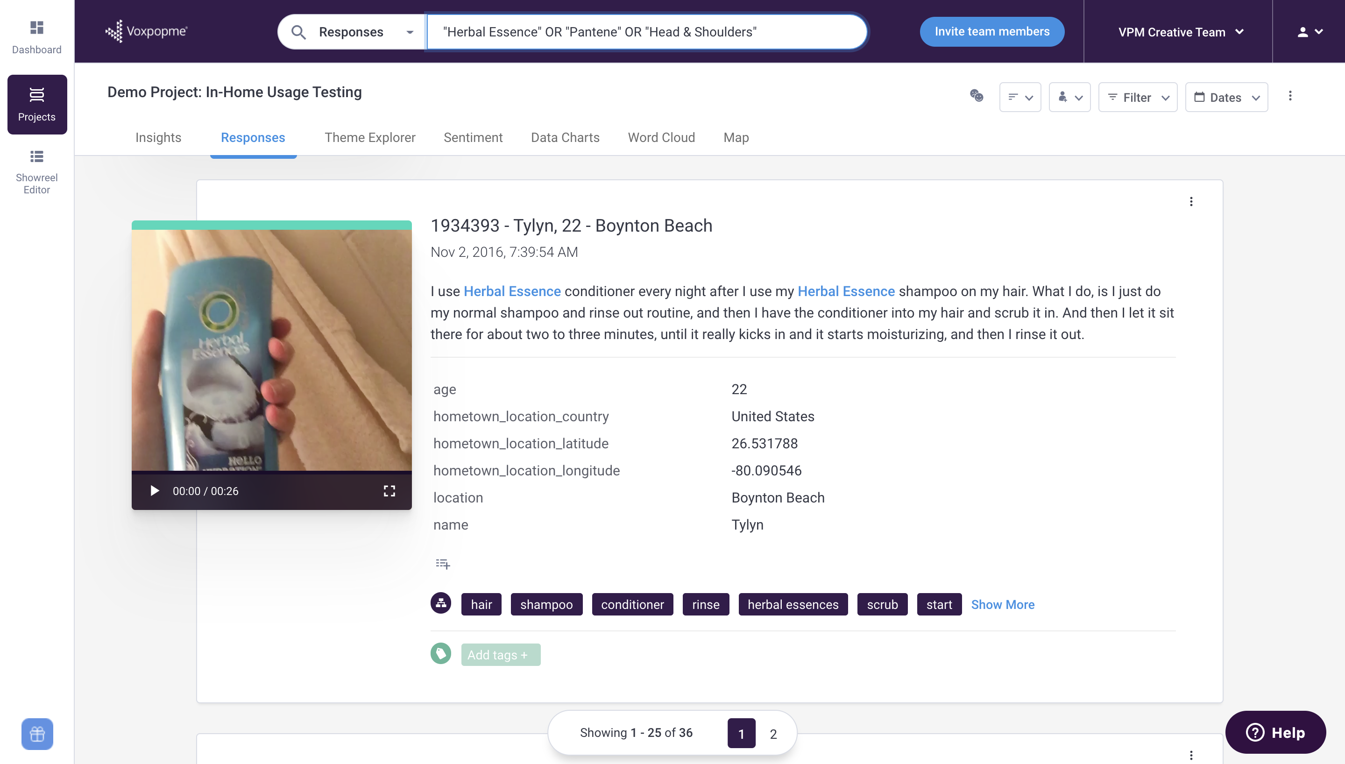
Task: Open the Help widget
Action: 1275,733
